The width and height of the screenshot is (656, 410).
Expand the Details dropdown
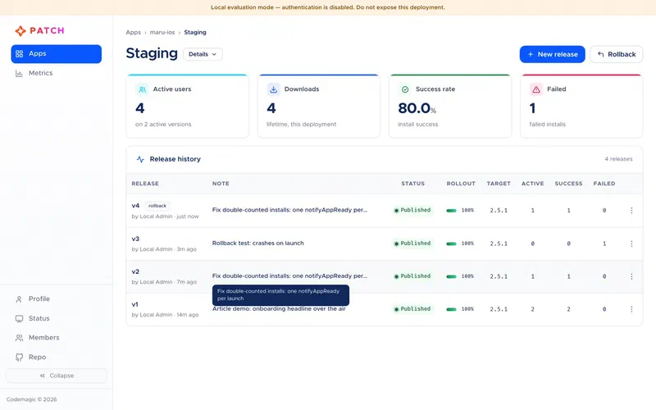(203, 54)
